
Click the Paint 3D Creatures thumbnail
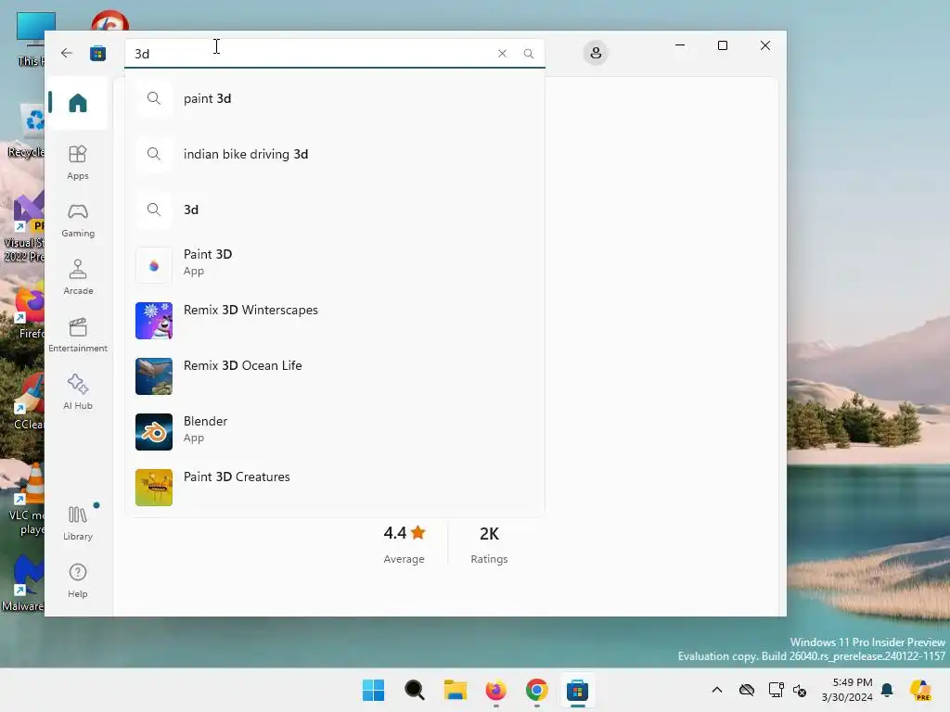(154, 488)
